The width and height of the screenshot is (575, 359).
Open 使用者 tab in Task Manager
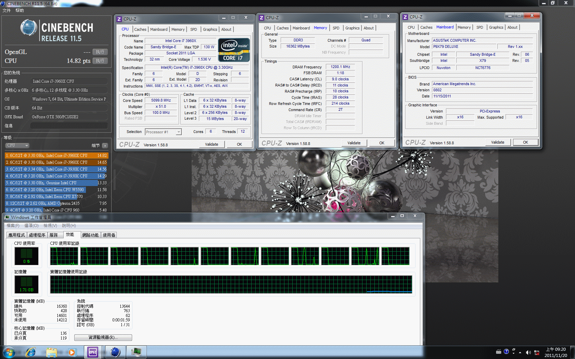click(109, 235)
